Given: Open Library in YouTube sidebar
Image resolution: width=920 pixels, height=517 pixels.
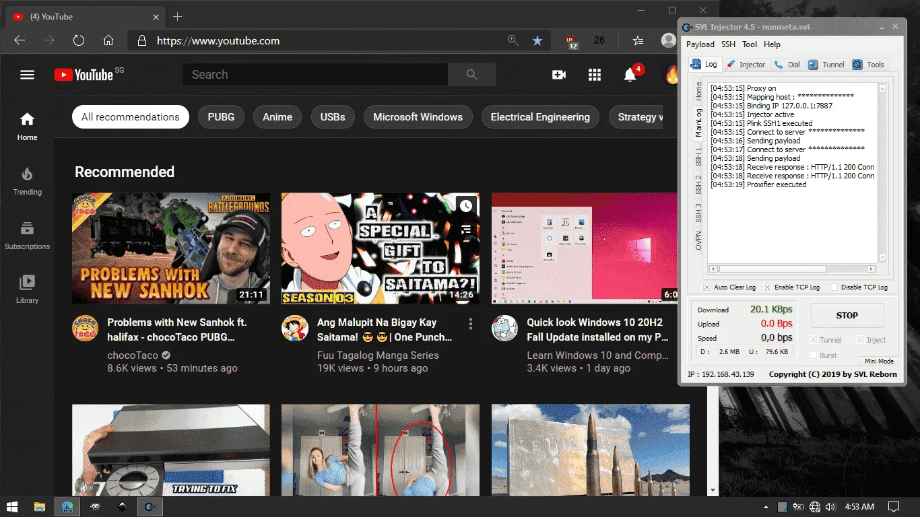Looking at the screenshot, I should [x=27, y=289].
